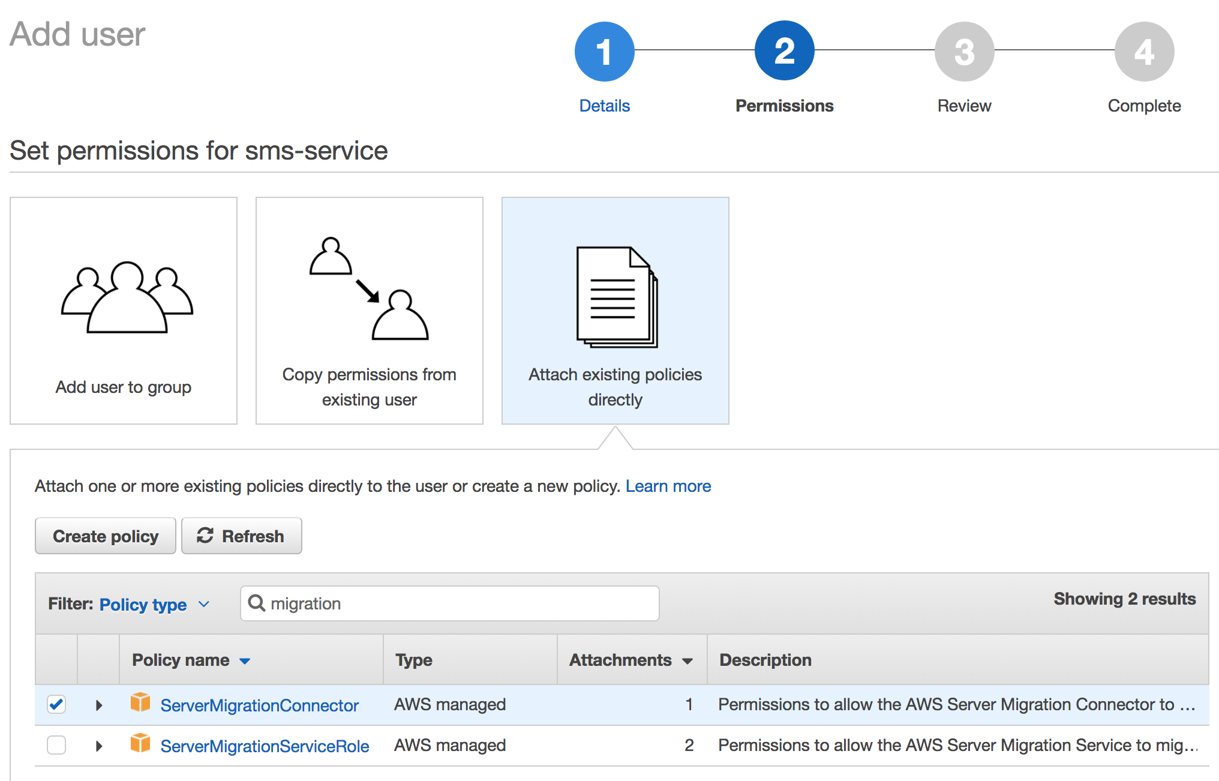Uncheck the ServerMigrationConnector policy checkbox

click(x=56, y=704)
